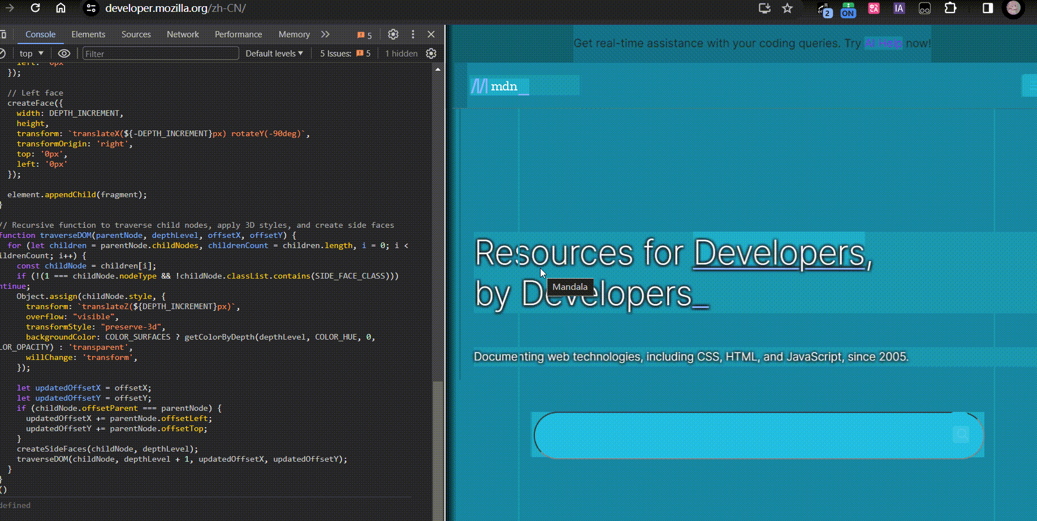Click the console scrollbar up arrow
Viewport: 1037px width, 521px height.
[438, 69]
